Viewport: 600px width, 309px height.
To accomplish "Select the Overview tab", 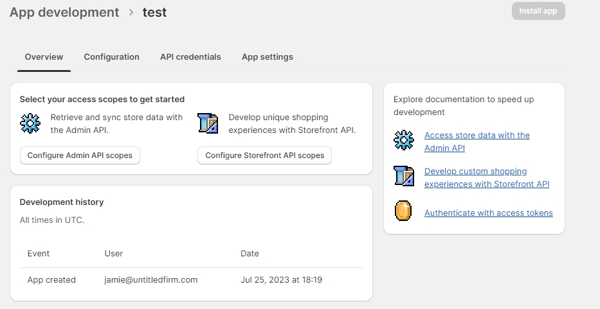I will [44, 57].
